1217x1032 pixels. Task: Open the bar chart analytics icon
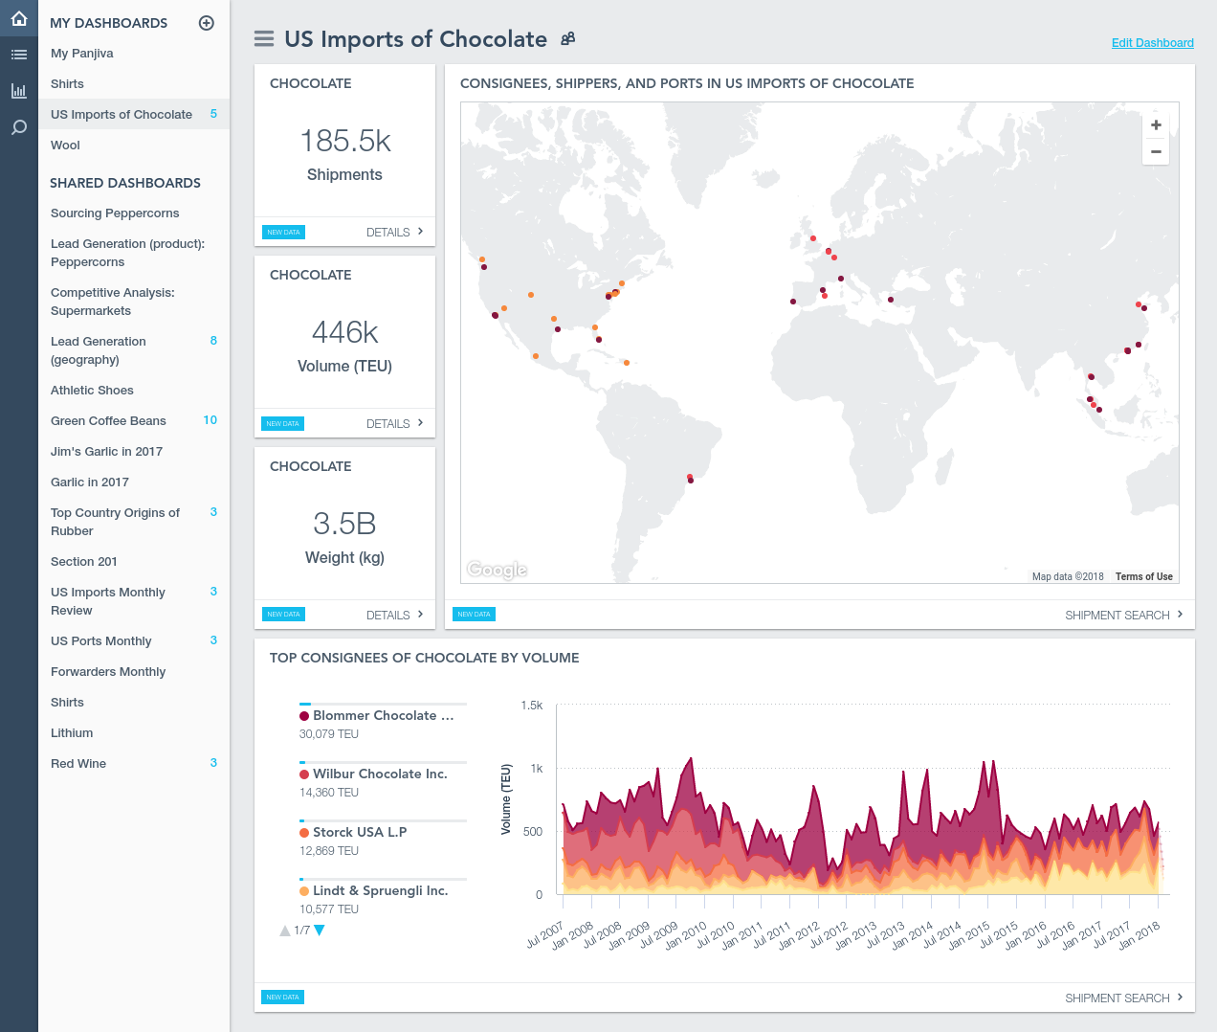[x=18, y=91]
